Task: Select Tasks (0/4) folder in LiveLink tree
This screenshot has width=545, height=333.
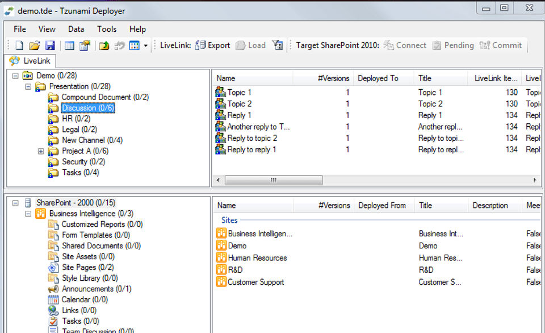Action: click(x=80, y=173)
